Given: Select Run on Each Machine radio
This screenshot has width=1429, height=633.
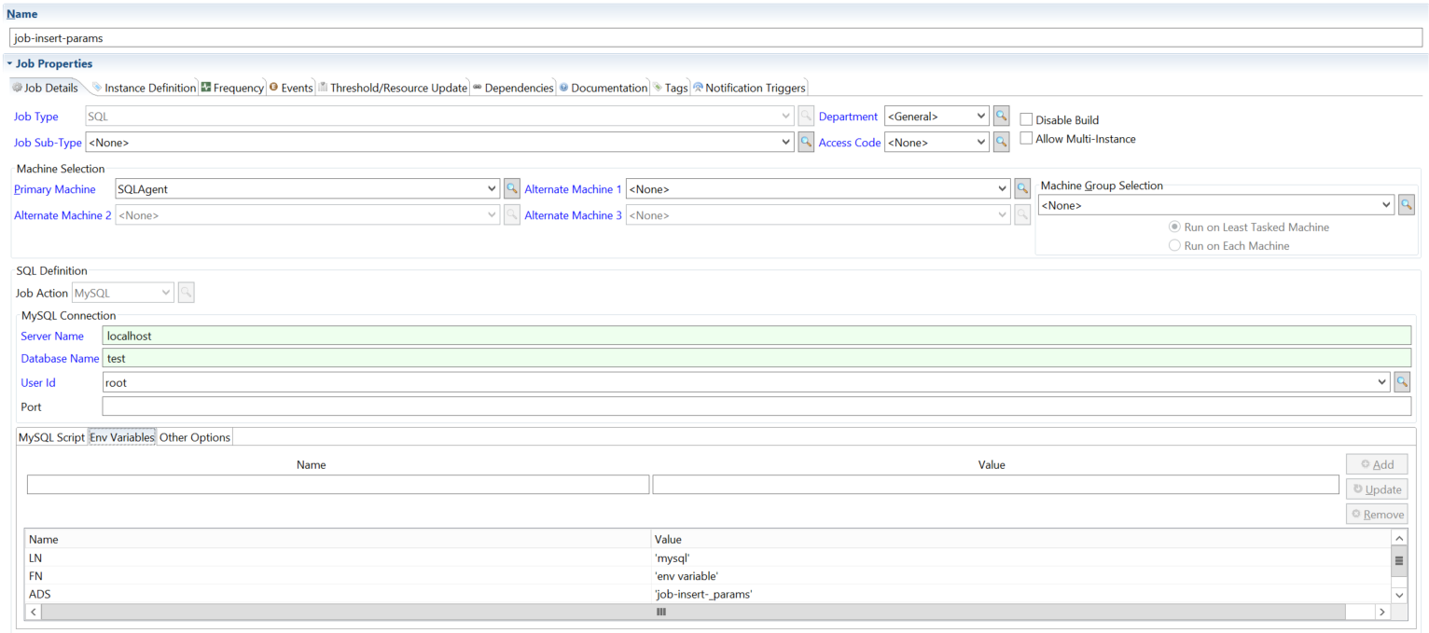Looking at the screenshot, I should [1174, 246].
